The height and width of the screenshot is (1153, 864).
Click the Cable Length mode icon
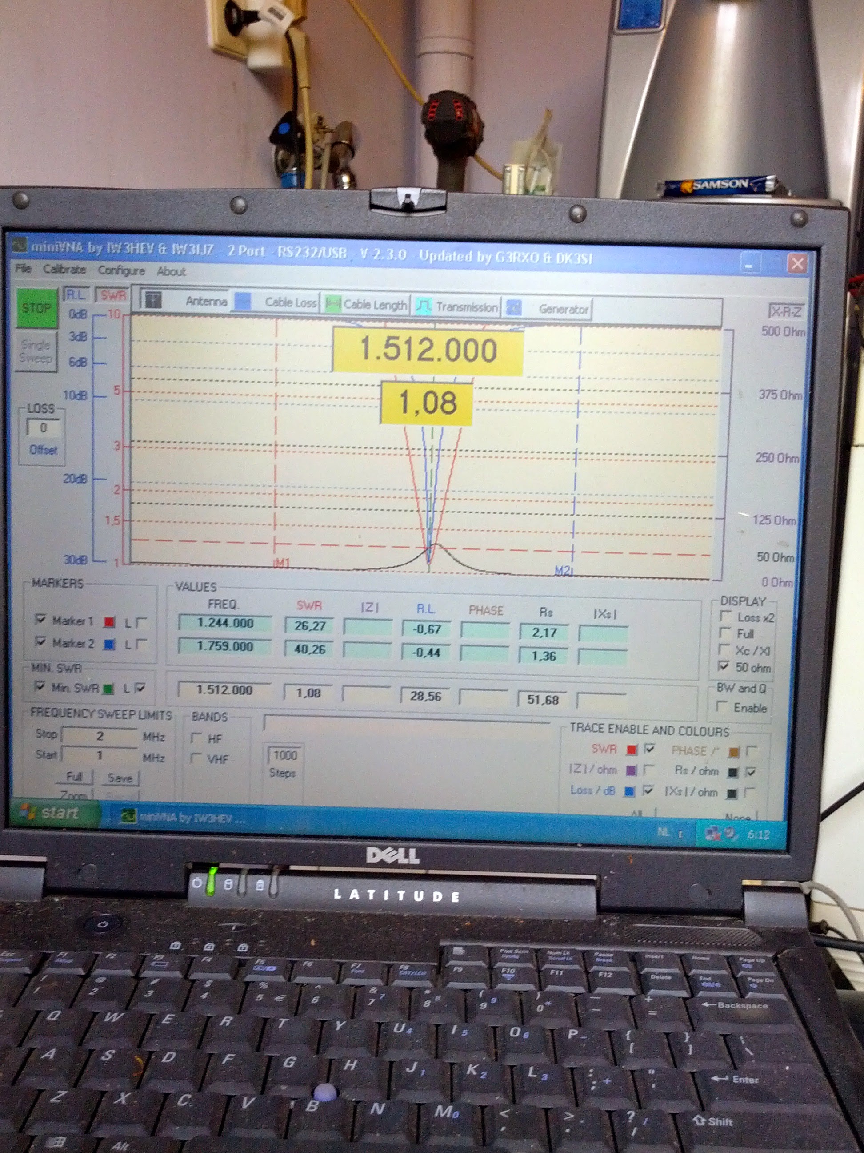point(333,304)
